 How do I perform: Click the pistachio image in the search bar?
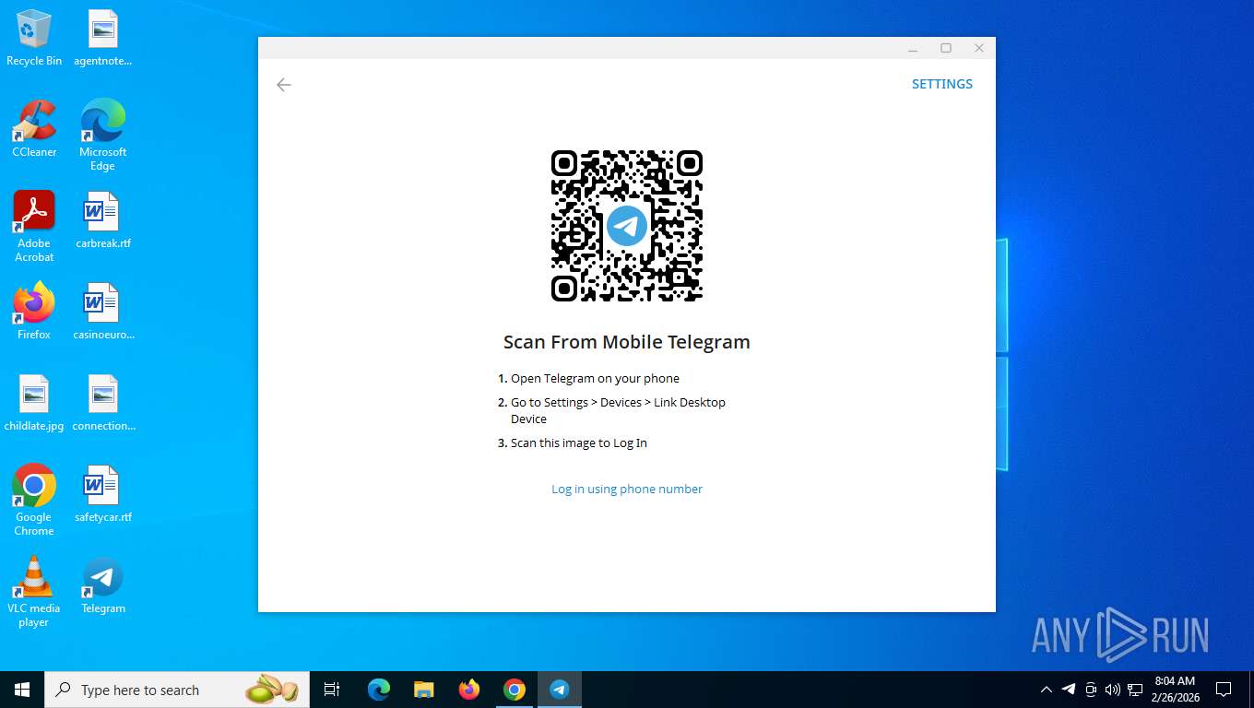tap(272, 690)
